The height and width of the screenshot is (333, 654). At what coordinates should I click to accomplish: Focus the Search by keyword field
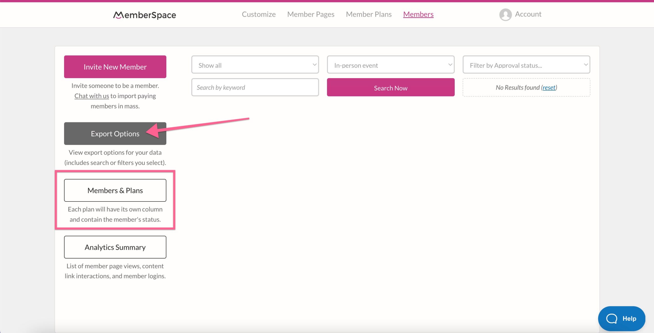tap(255, 87)
